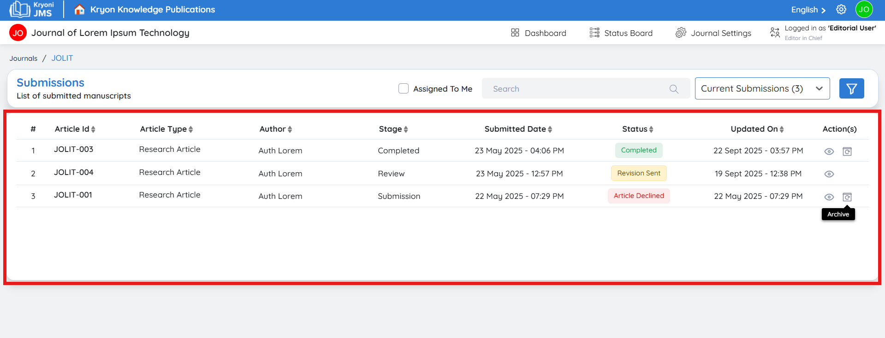Image resolution: width=885 pixels, height=338 pixels.
Task: Go to Status Board
Action: point(621,33)
